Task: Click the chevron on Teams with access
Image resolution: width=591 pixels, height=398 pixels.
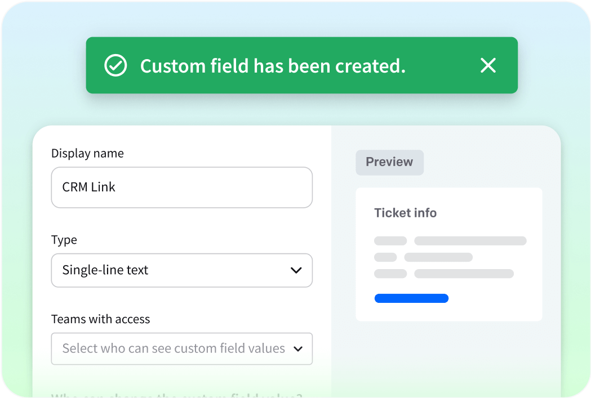Action: click(x=298, y=349)
